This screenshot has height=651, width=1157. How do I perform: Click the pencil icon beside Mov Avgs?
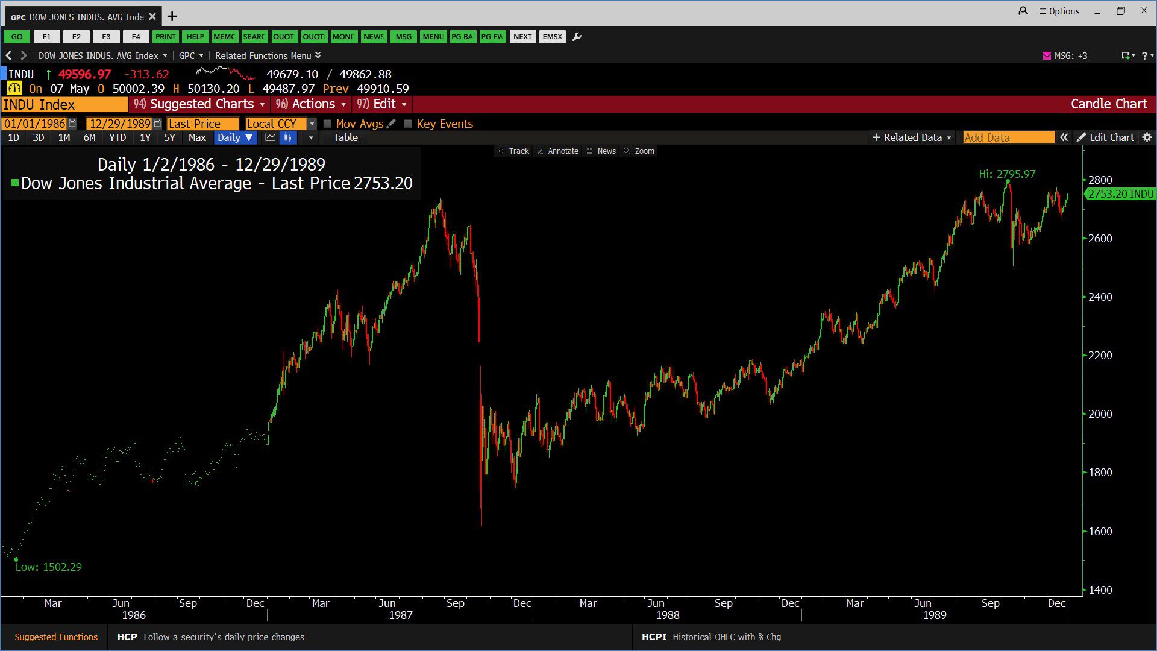[391, 124]
